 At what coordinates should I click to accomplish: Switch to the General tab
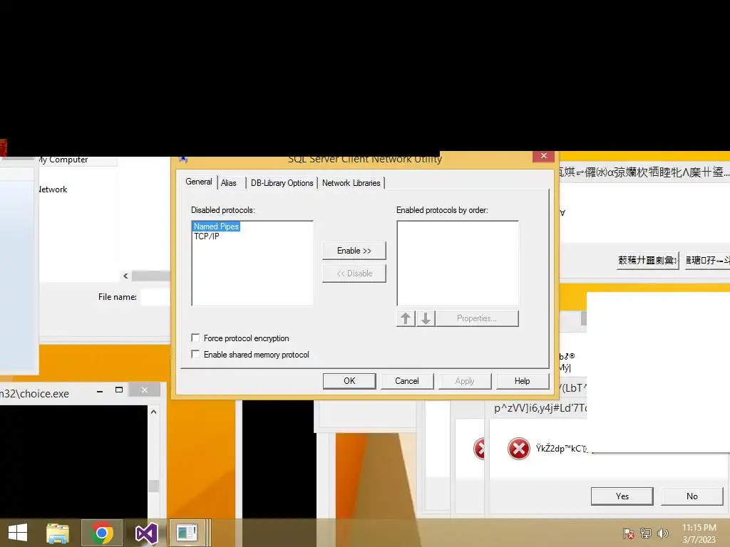click(x=199, y=182)
